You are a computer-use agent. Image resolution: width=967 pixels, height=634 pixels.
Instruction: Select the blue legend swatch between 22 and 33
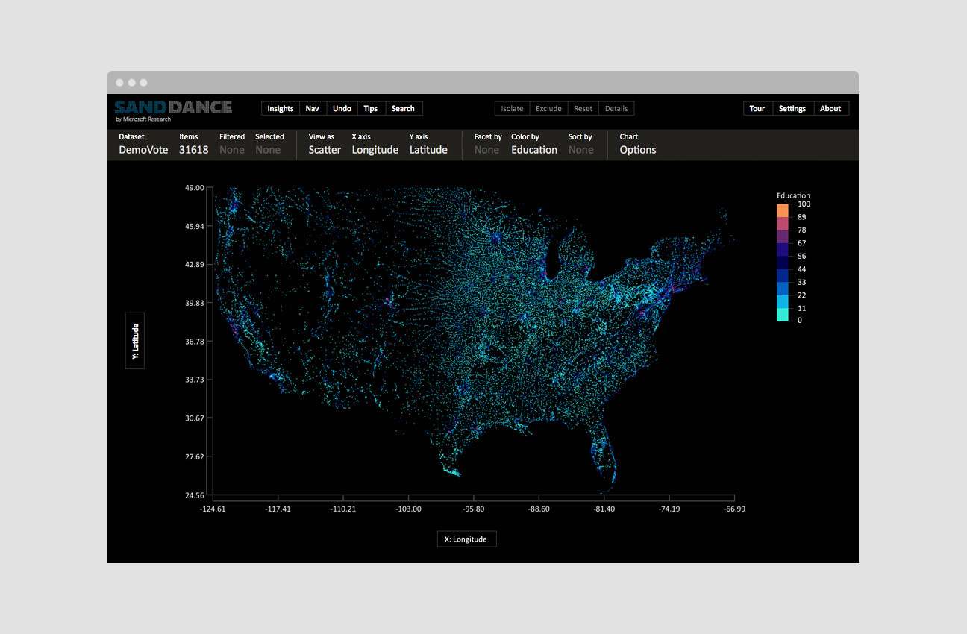point(783,289)
